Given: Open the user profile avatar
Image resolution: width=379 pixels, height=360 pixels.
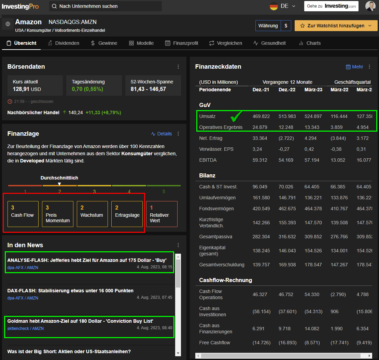Looking at the screenshot, I should pos(370,6).
